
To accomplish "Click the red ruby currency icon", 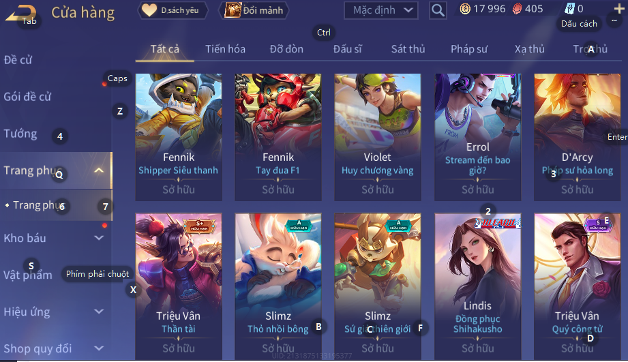I will [x=518, y=8].
